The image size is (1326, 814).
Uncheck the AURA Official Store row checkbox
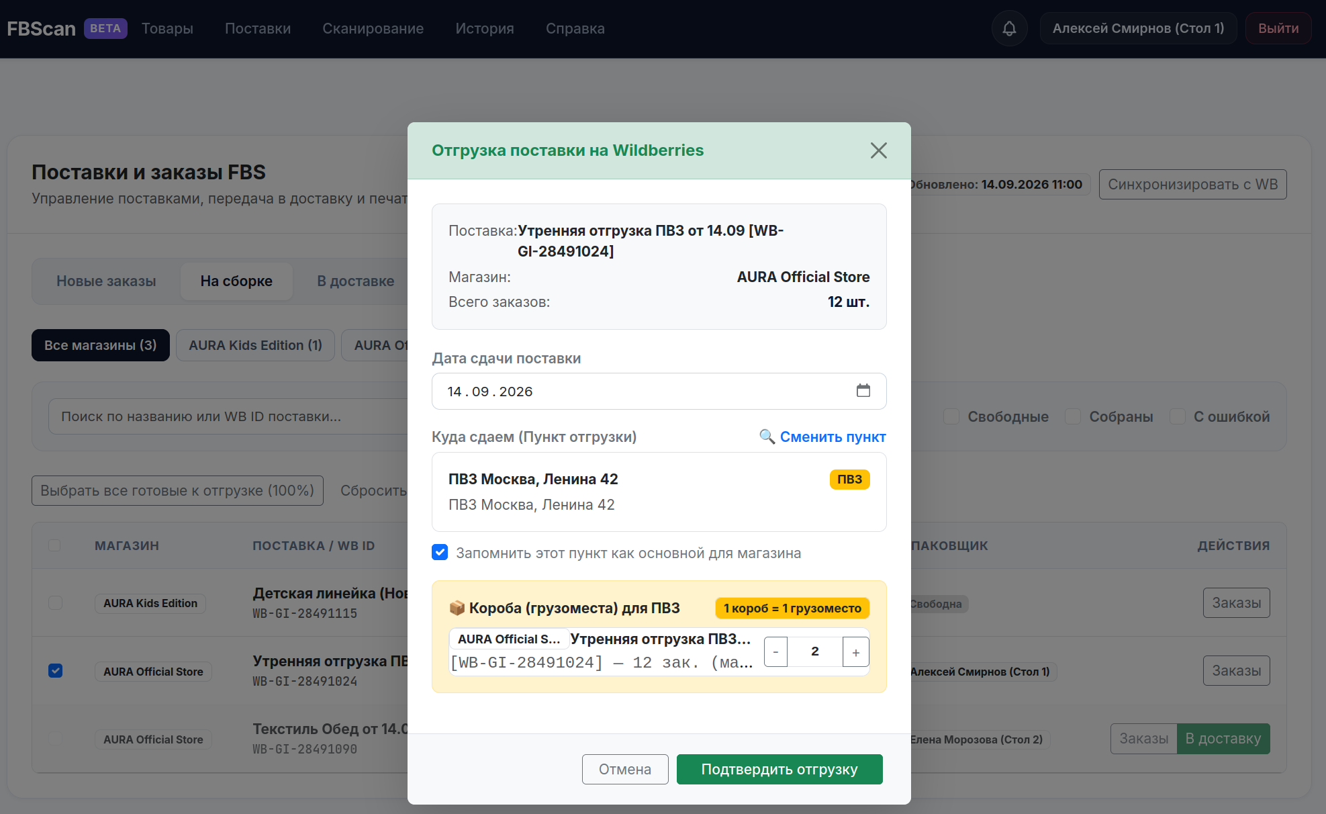pyautogui.click(x=56, y=671)
